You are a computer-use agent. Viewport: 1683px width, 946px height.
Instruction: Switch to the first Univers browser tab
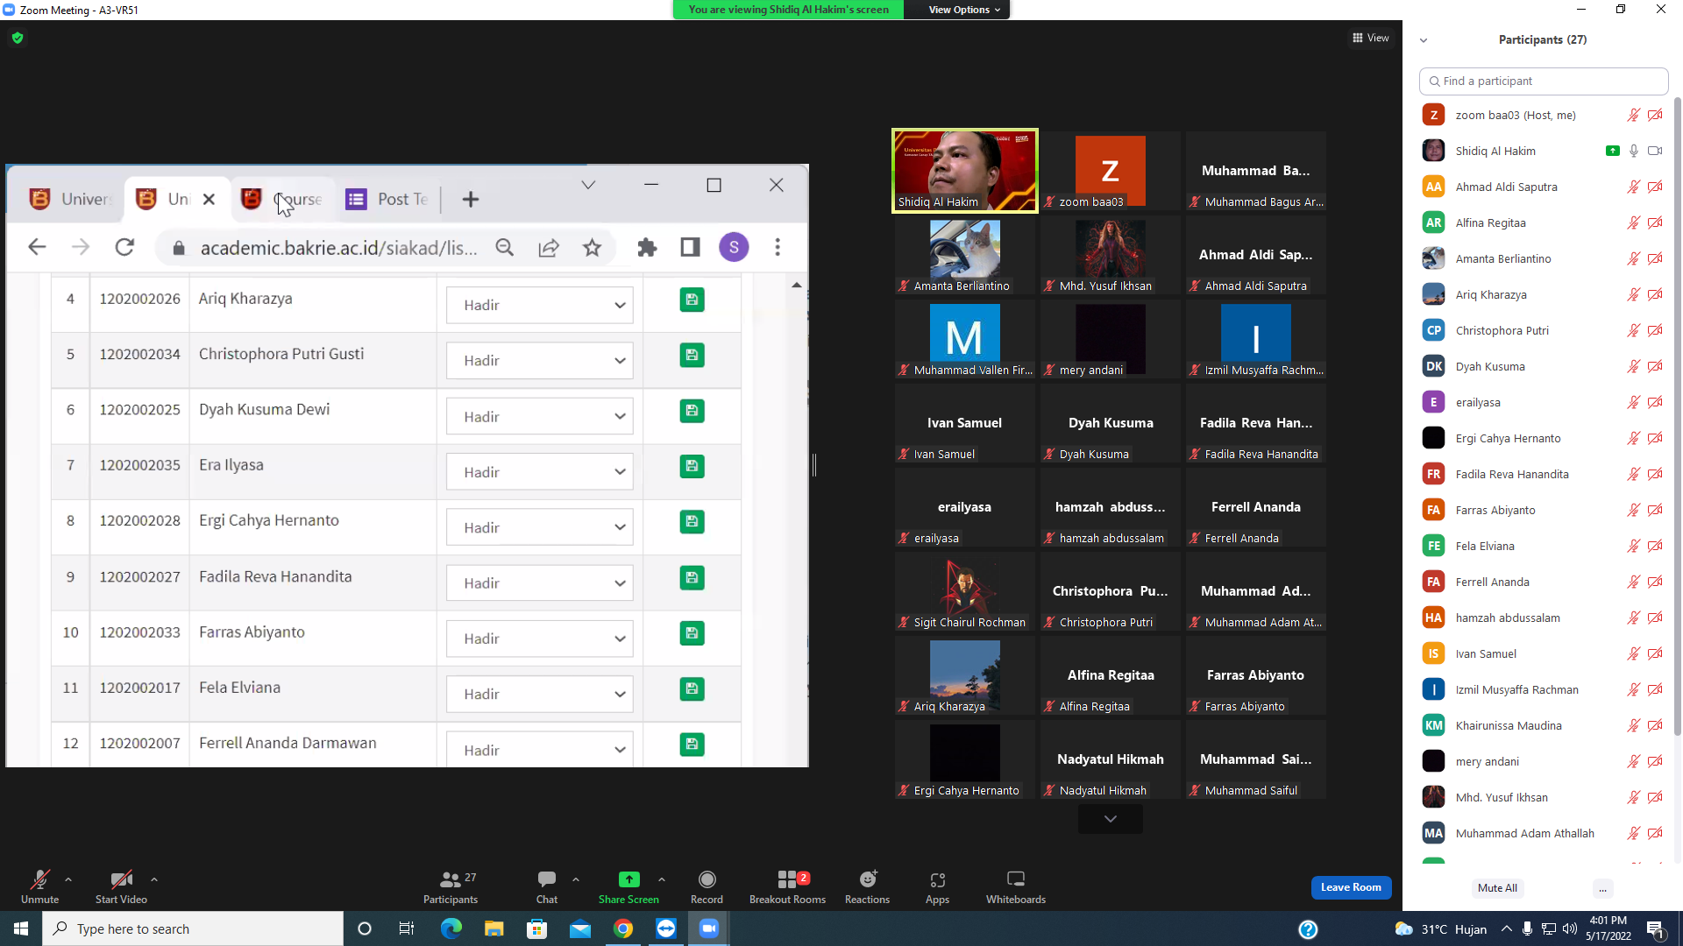click(70, 199)
